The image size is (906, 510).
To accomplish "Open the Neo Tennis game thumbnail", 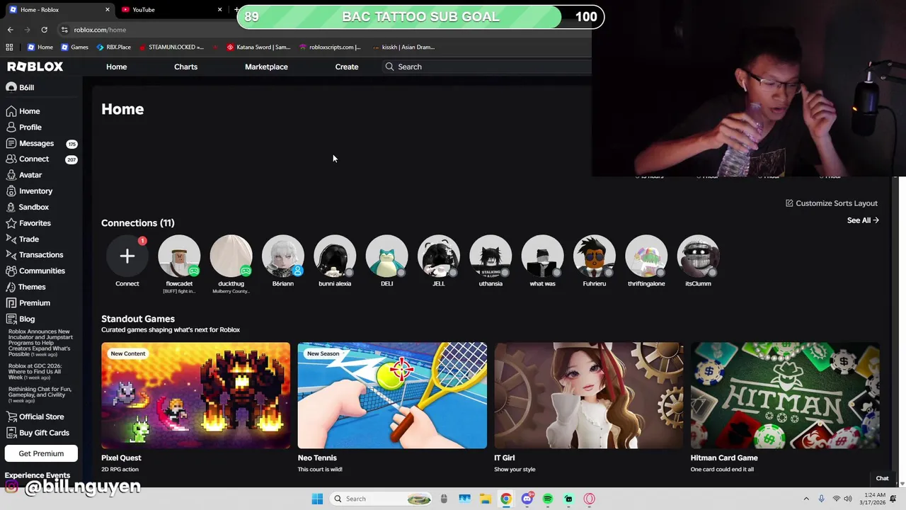I will click(392, 395).
